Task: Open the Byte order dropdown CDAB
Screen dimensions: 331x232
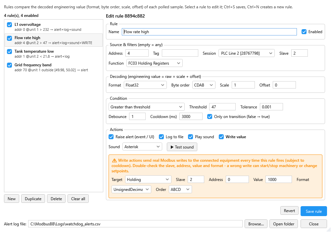Action: pos(204,85)
